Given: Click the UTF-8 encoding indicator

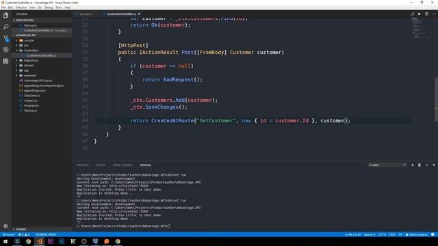Looking at the screenshot, I should (382, 234).
